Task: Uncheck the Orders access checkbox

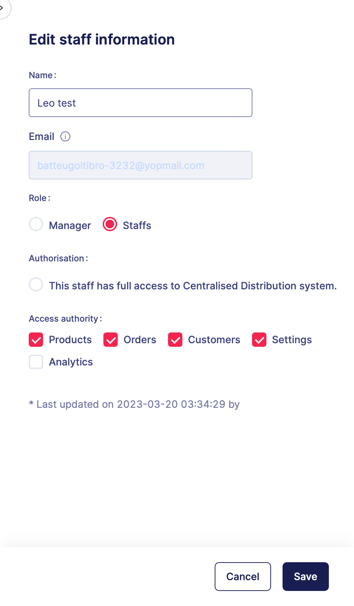Action: pyautogui.click(x=111, y=340)
